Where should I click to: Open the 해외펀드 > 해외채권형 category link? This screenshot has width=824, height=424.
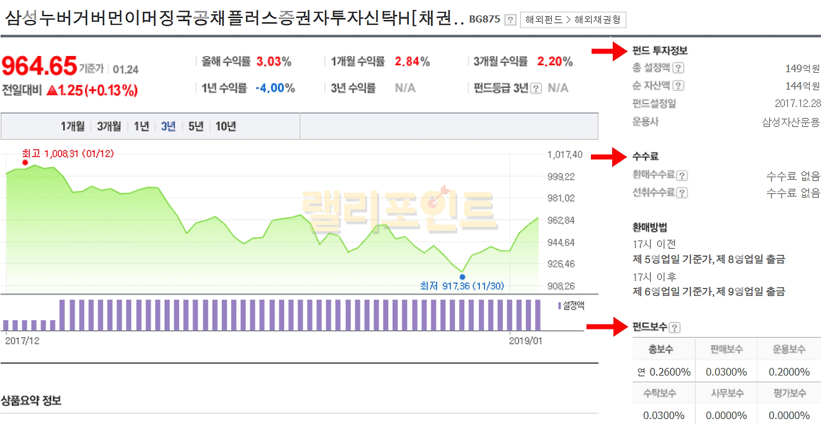[x=572, y=19]
